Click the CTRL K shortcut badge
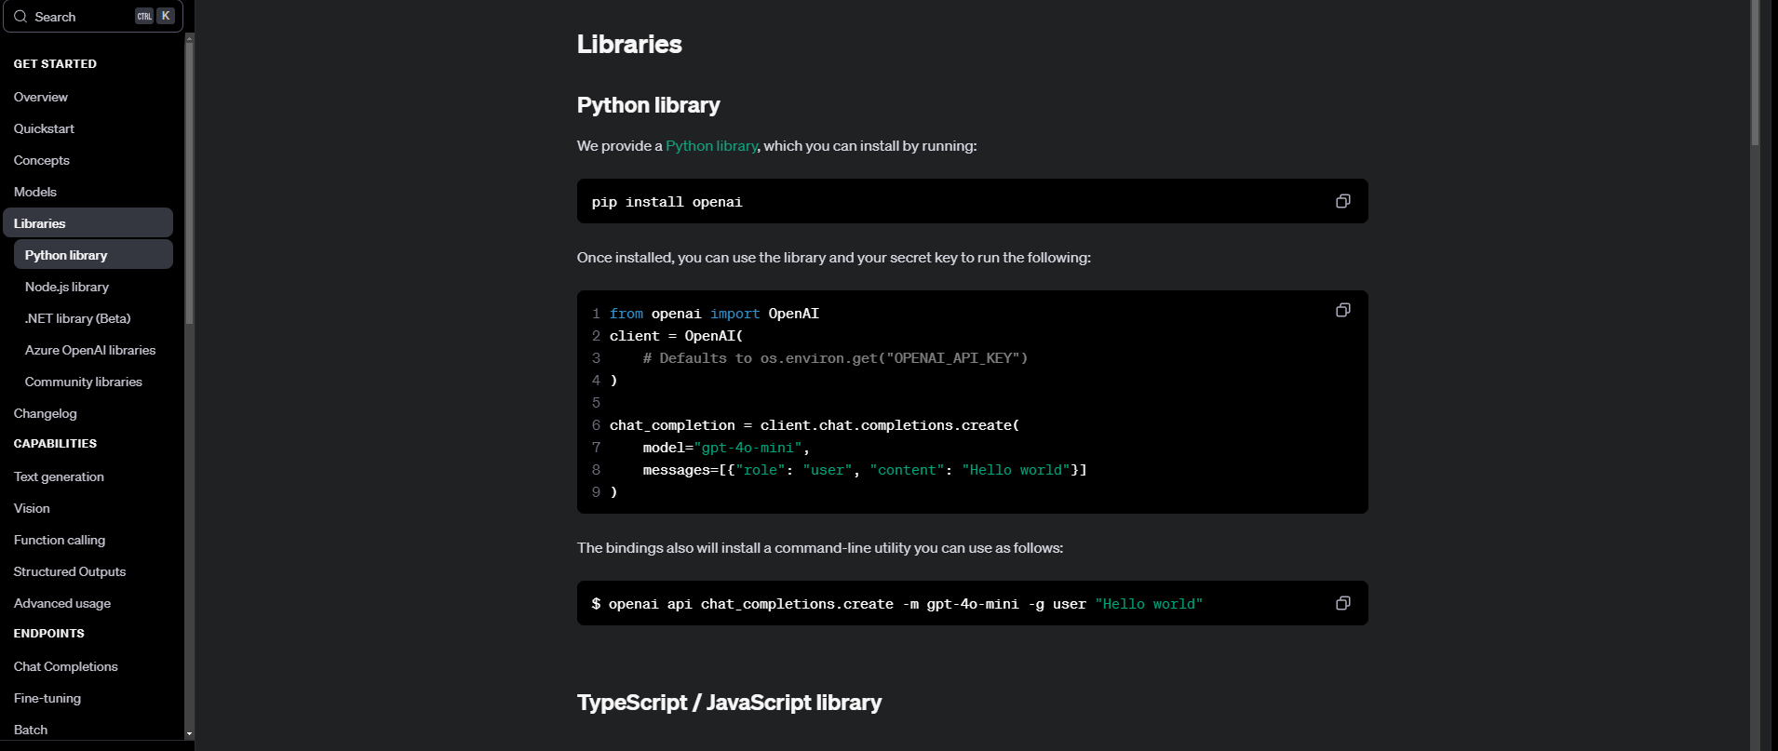The width and height of the screenshot is (1778, 751). pos(155,16)
